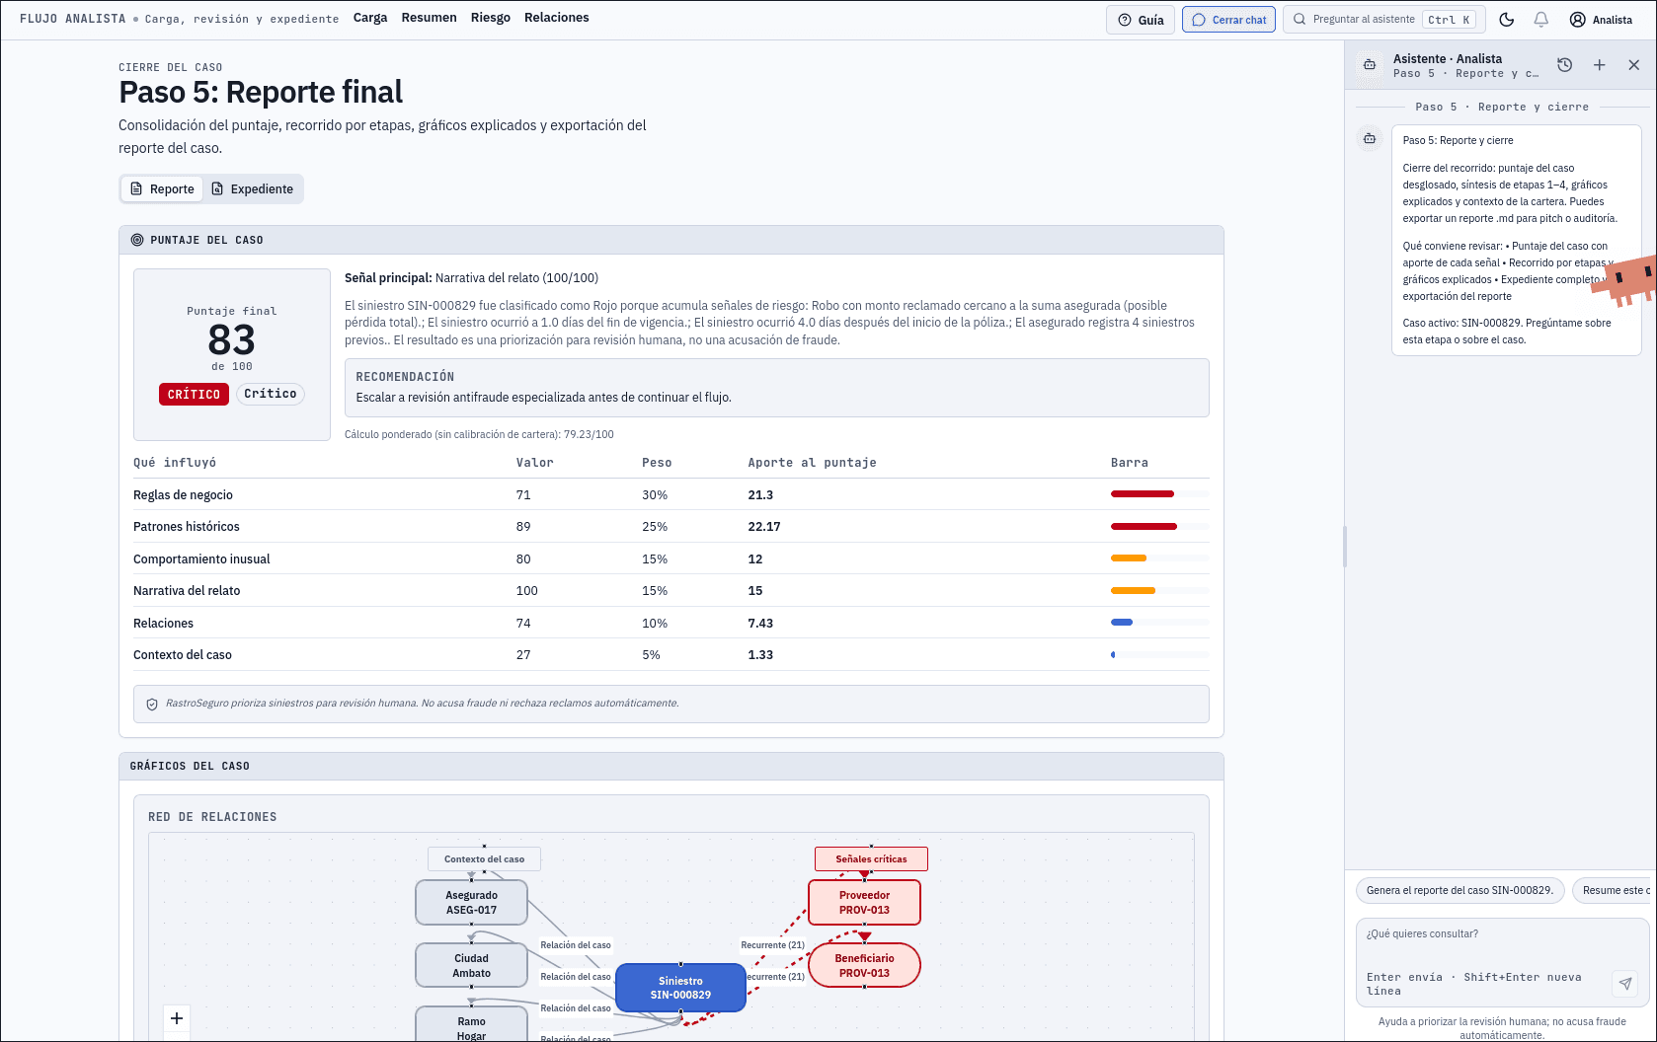This screenshot has width=1657, height=1042.
Task: Start new chat with plus icon
Action: pyautogui.click(x=1599, y=65)
